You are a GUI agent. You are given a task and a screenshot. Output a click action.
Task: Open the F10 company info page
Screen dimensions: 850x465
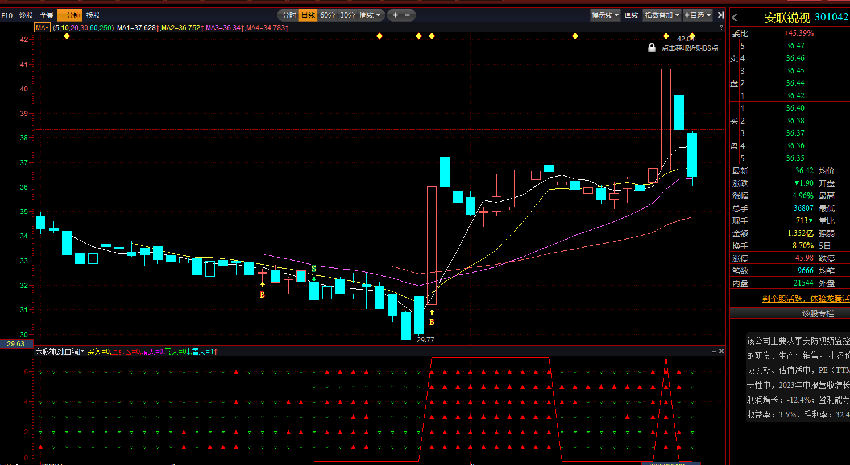(7, 15)
